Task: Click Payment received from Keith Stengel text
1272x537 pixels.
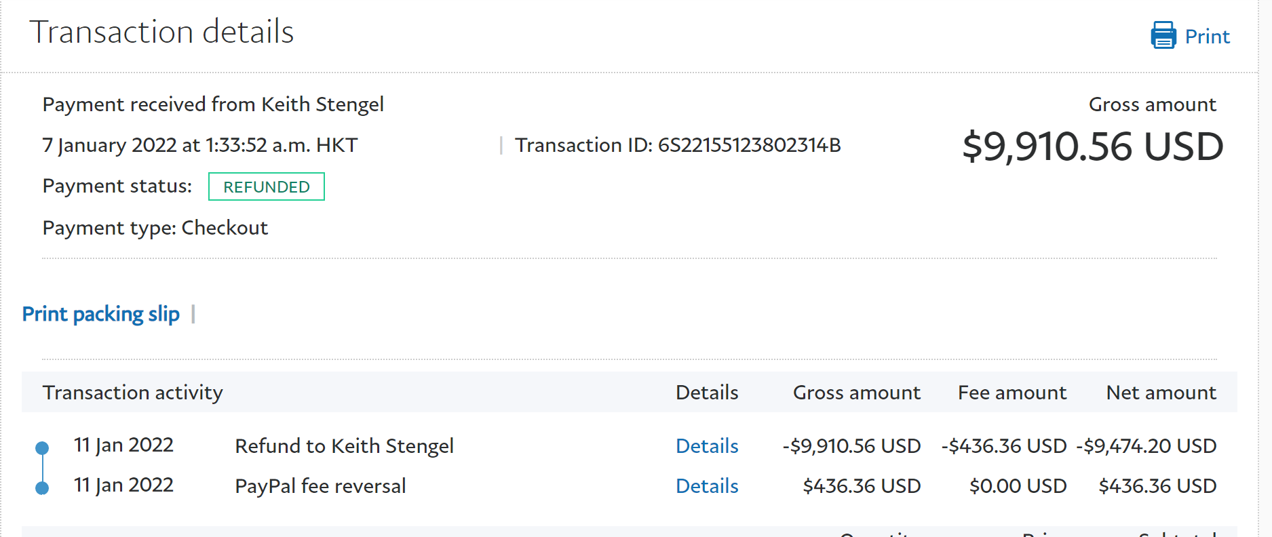Action: point(213,104)
